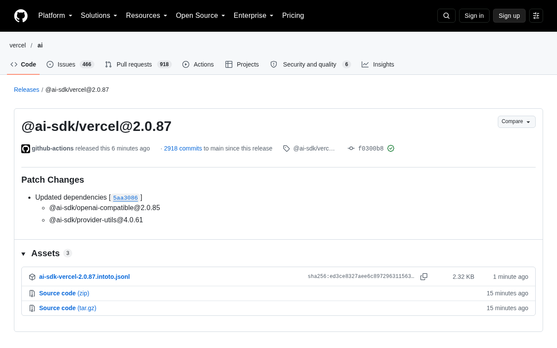Open the @ai-sdk/verc… tag link
Screen dimensions: 557x348
pyautogui.click(x=314, y=148)
